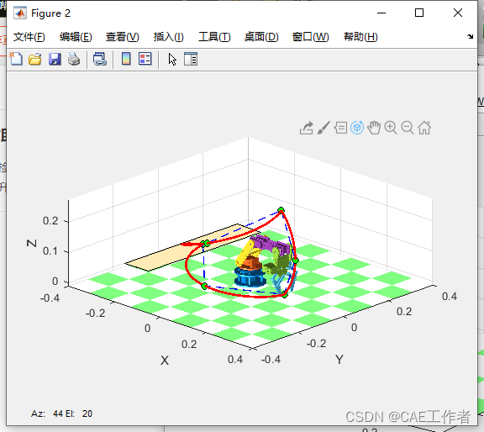
Task: Click the New Figure toolbar icon
Action: coord(16,59)
